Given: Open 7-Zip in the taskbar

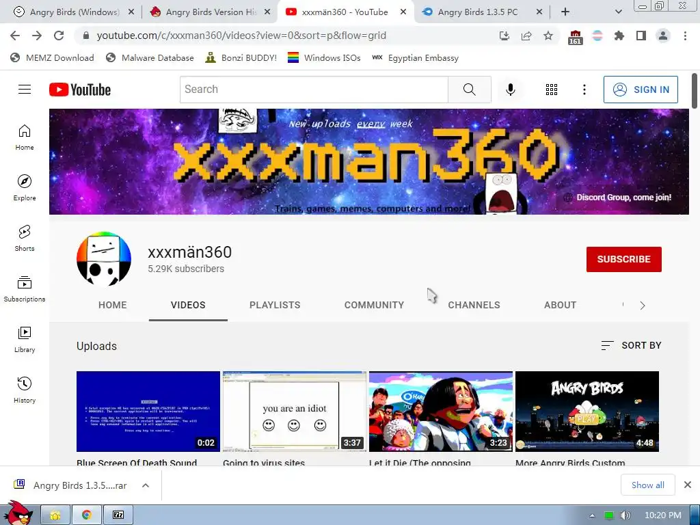Looking at the screenshot, I should (118, 515).
